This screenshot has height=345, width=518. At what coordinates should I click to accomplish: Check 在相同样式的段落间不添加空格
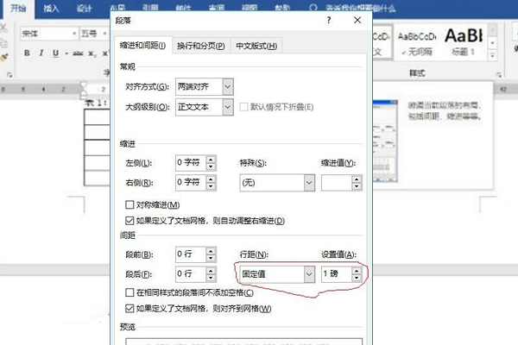129,292
